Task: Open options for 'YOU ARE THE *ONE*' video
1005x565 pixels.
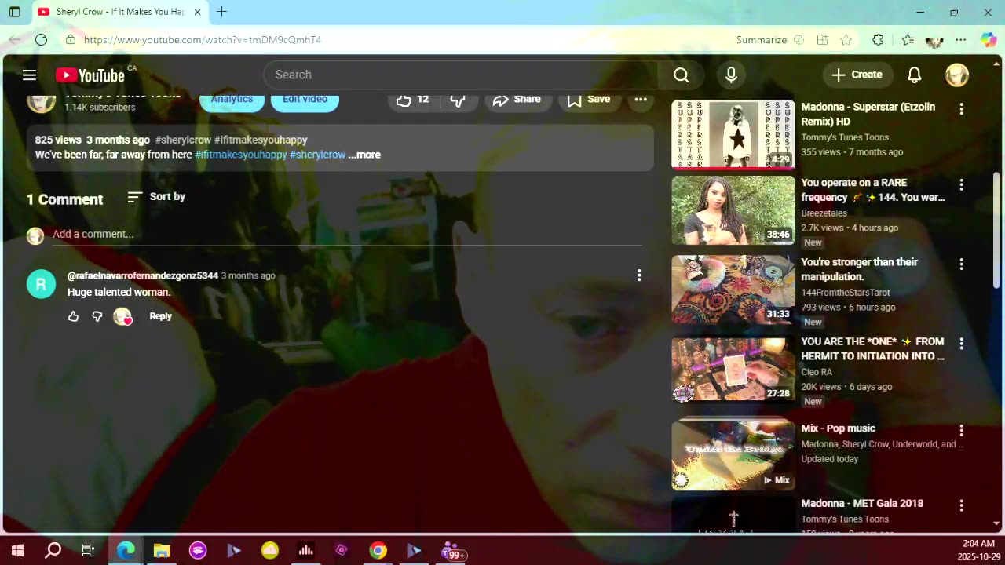Action: [x=961, y=344]
